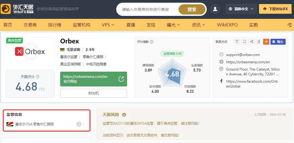This screenshot has height=143, width=294.
Task: Click the 零售外汇牌照 tag
Action: click(x=93, y=57)
